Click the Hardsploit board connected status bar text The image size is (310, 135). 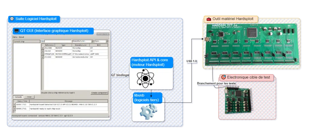point(42,116)
